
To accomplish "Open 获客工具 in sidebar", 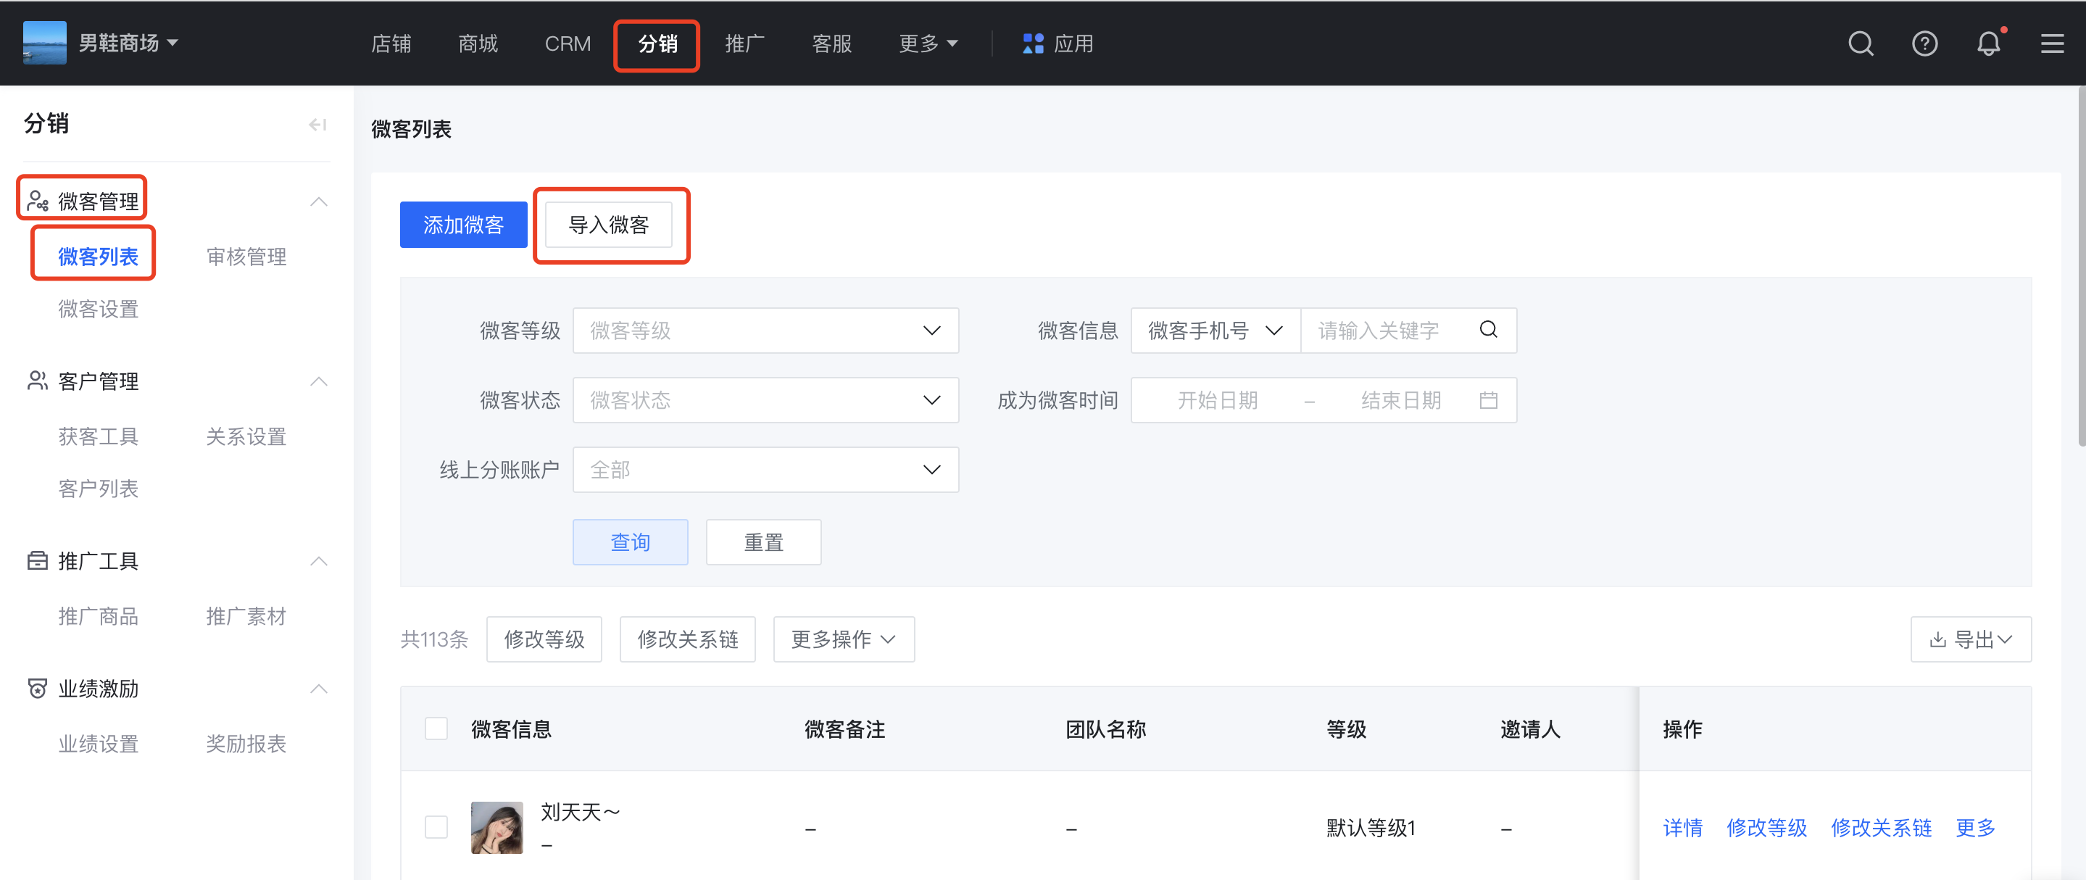I will 98,436.
